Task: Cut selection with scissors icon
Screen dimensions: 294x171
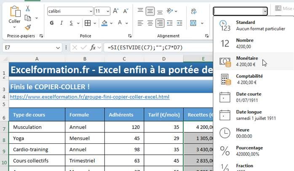Action: click(28, 8)
